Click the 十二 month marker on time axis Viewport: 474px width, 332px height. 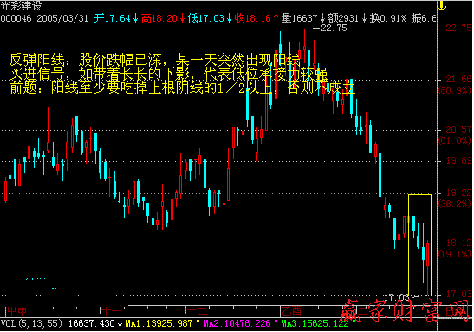click(197, 310)
